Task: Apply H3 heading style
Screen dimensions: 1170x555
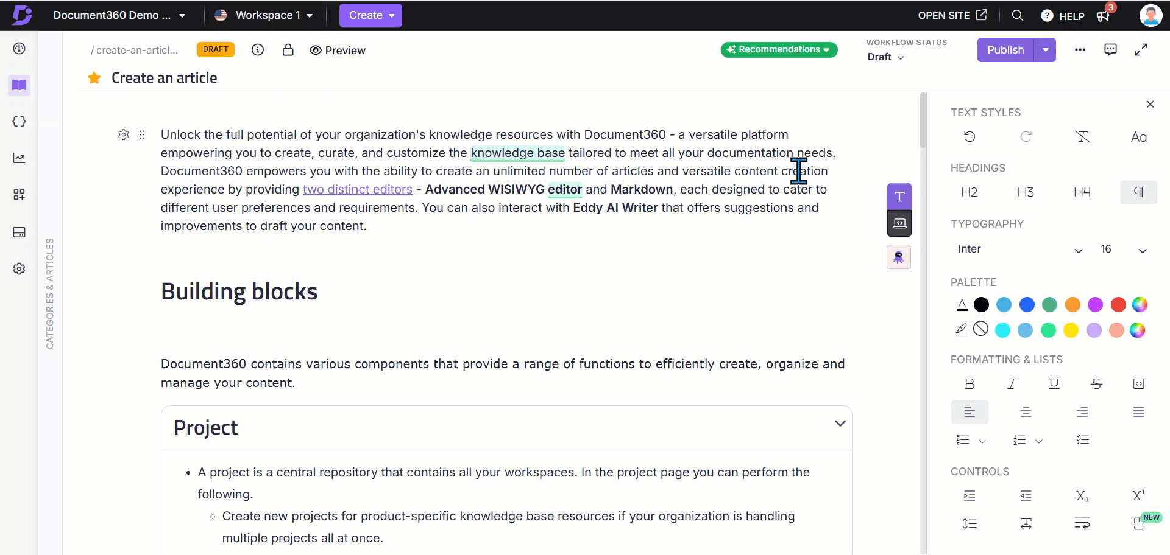Action: pos(1026,192)
